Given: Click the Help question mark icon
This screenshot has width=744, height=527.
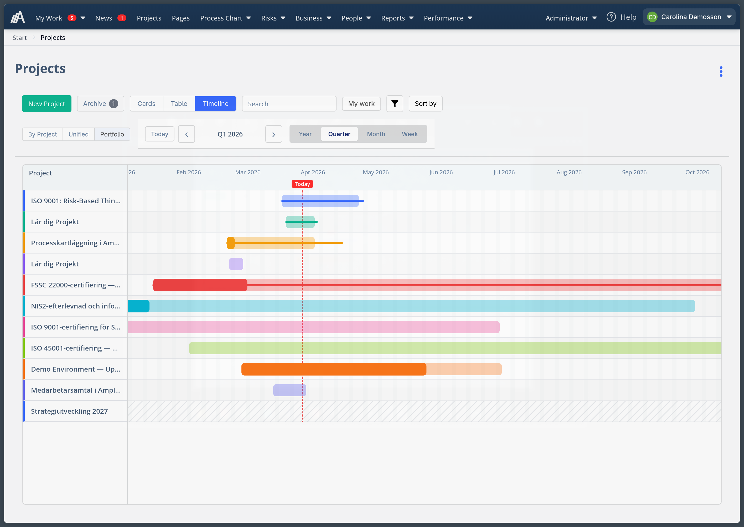Looking at the screenshot, I should [611, 17].
